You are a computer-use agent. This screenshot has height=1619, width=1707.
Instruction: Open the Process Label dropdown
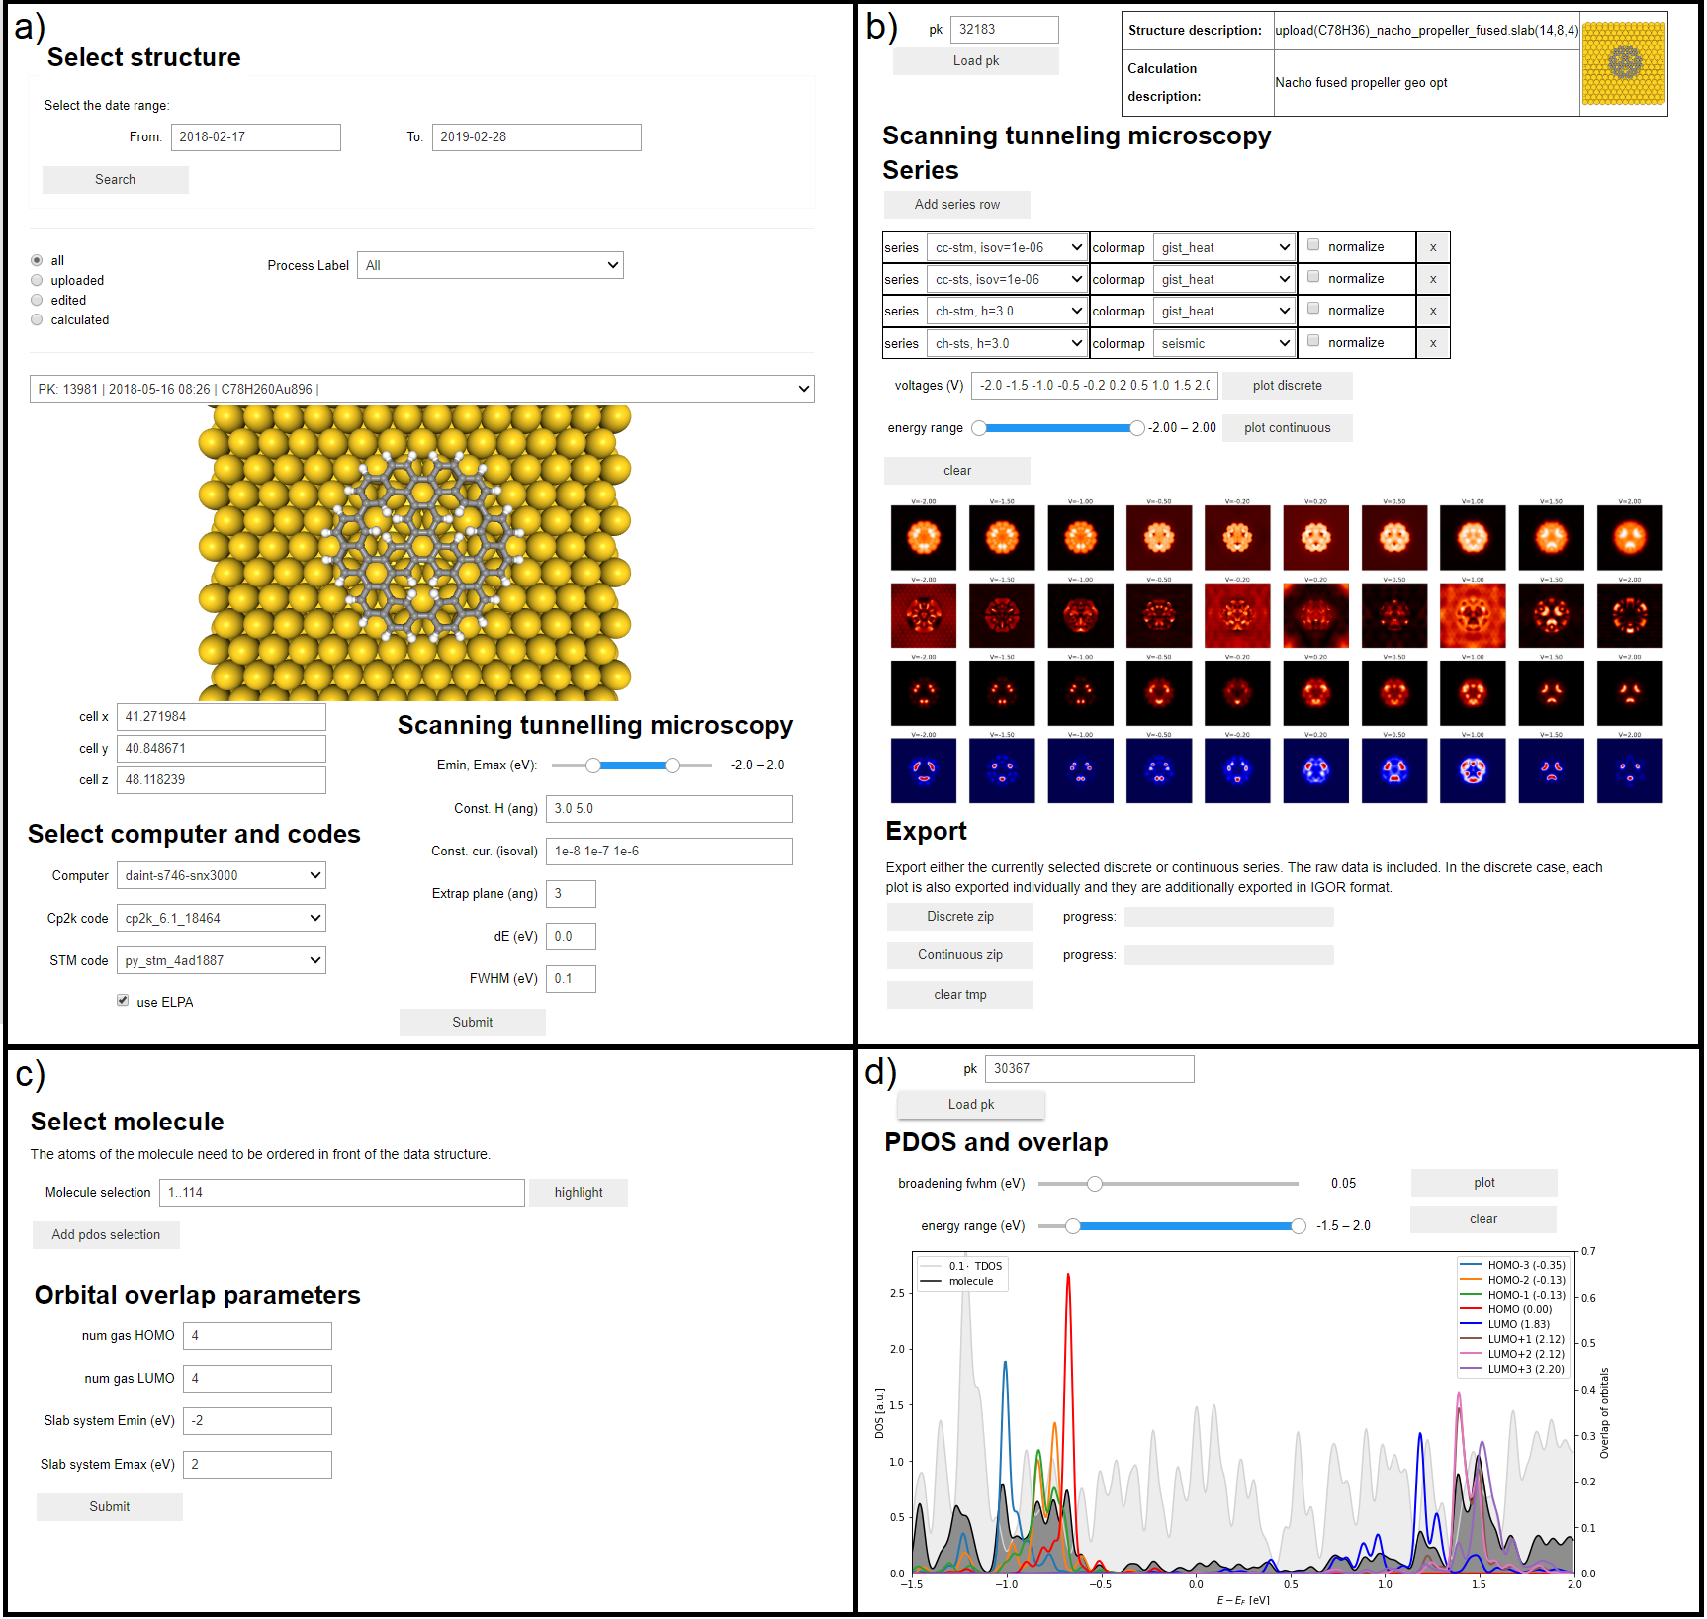[491, 266]
